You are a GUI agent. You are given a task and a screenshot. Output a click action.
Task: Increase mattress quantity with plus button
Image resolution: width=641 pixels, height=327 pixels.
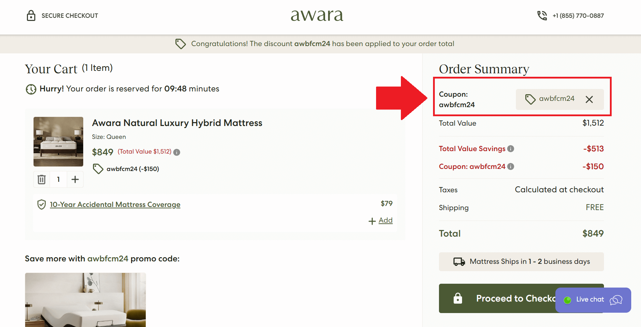75,179
